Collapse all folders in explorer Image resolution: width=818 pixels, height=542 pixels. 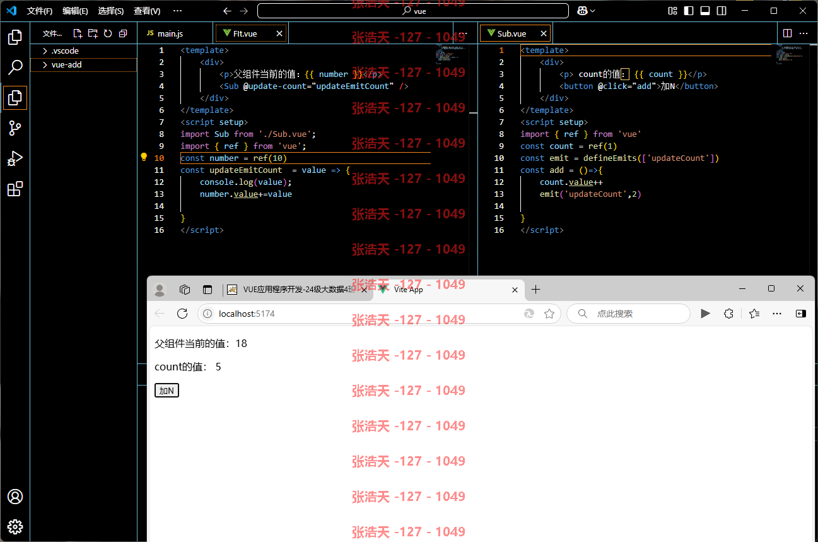point(123,33)
